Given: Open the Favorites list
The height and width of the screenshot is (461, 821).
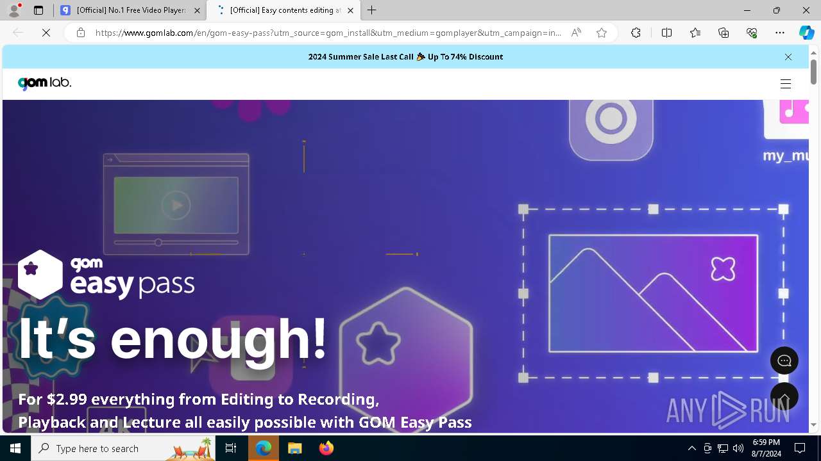Looking at the screenshot, I should [x=695, y=33].
